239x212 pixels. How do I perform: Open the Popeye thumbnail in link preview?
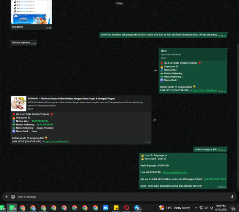coord(19,104)
